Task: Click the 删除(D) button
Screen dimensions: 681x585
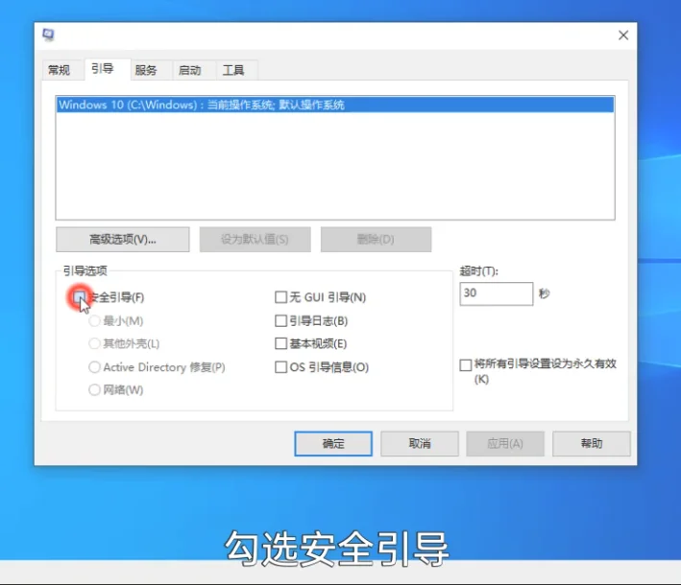Action: 376,240
